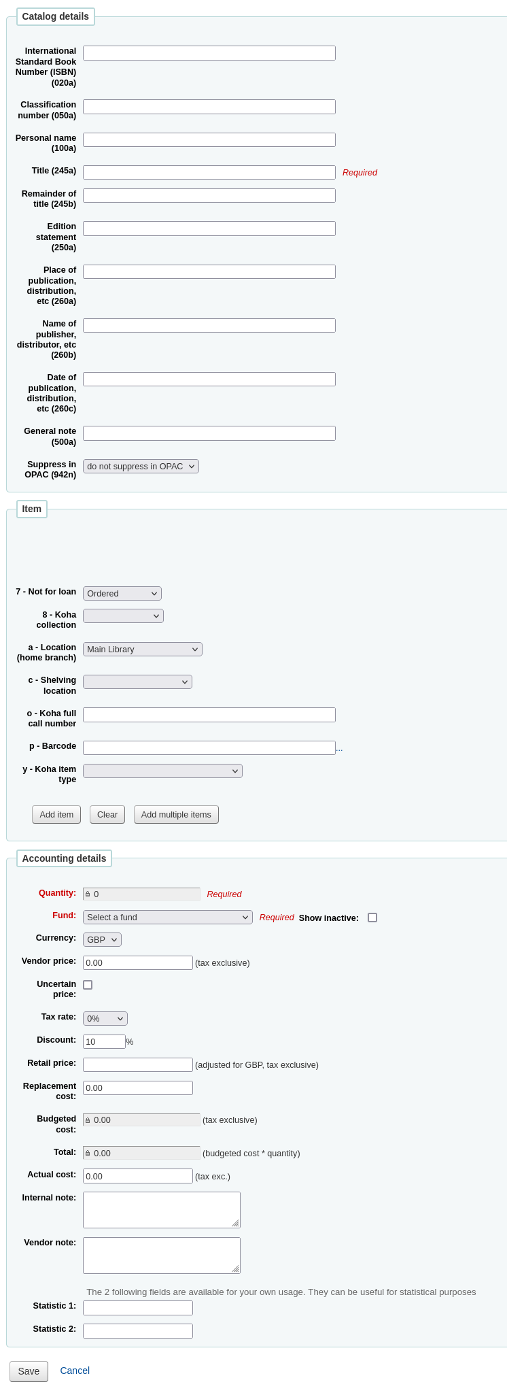507x1395 pixels.
Task: Save the order form
Action: click(x=29, y=1371)
